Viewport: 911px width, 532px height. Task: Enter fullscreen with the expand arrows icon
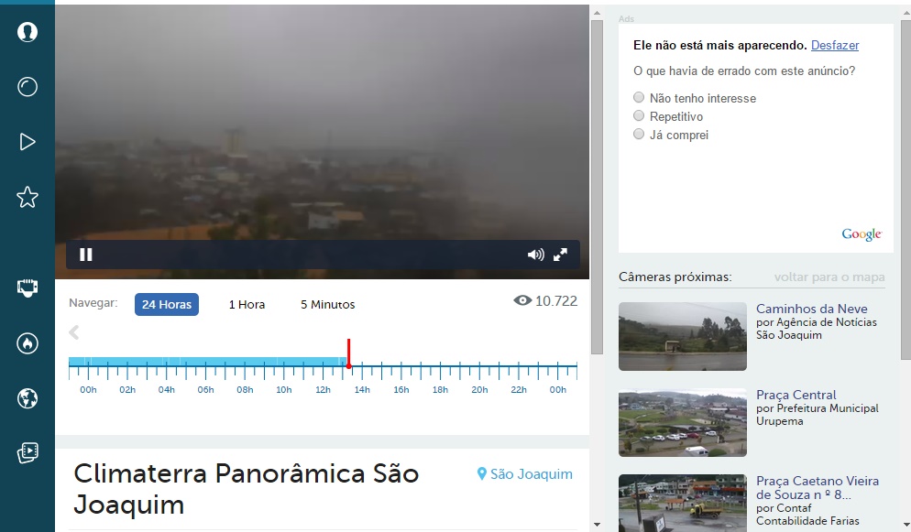click(560, 255)
